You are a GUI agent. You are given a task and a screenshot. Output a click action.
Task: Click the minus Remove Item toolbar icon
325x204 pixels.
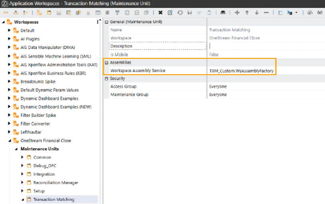pos(267,13)
